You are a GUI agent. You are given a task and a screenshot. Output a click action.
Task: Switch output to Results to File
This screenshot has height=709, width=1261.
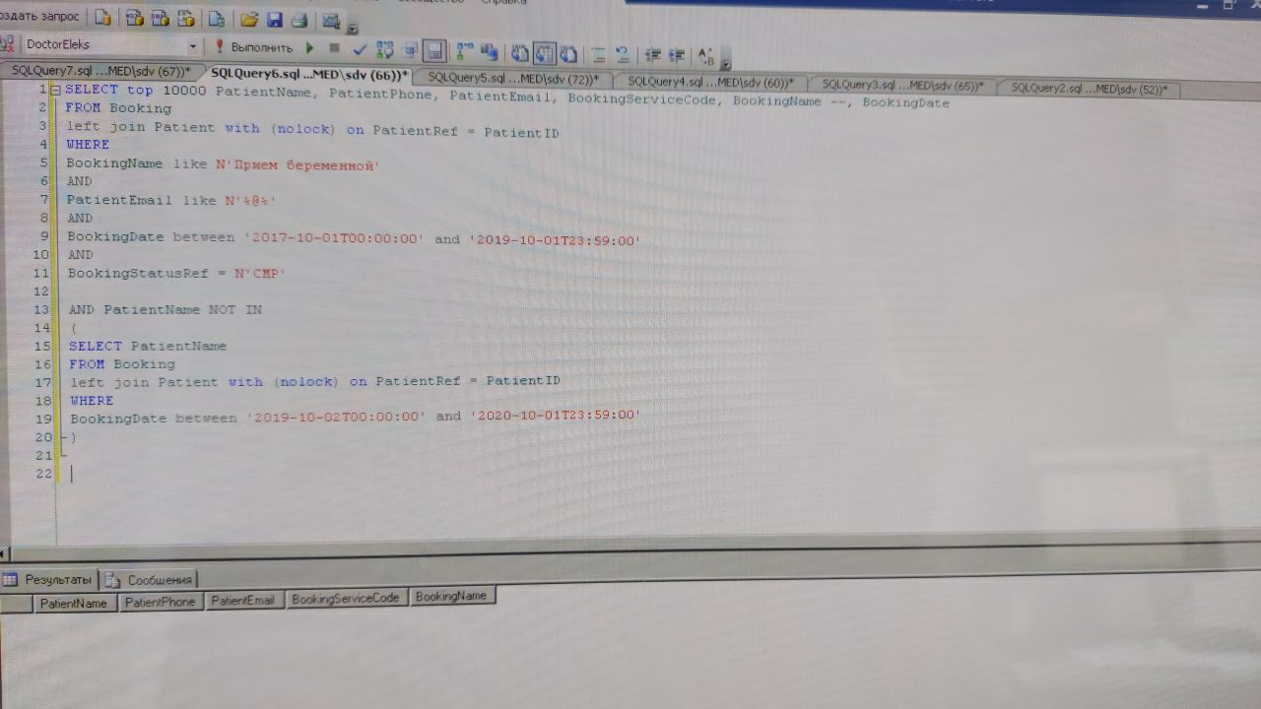click(567, 53)
